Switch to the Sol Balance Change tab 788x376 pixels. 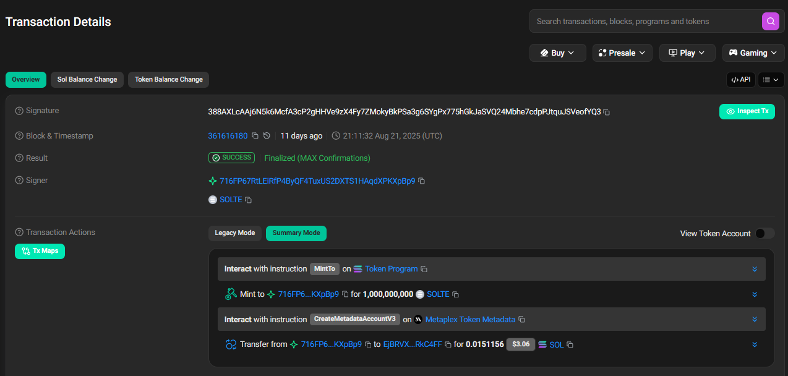[87, 79]
